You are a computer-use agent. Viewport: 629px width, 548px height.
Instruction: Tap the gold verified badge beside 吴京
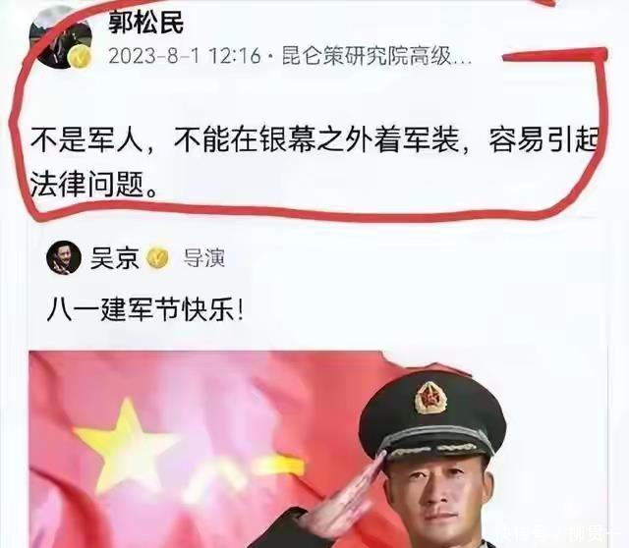point(157,257)
